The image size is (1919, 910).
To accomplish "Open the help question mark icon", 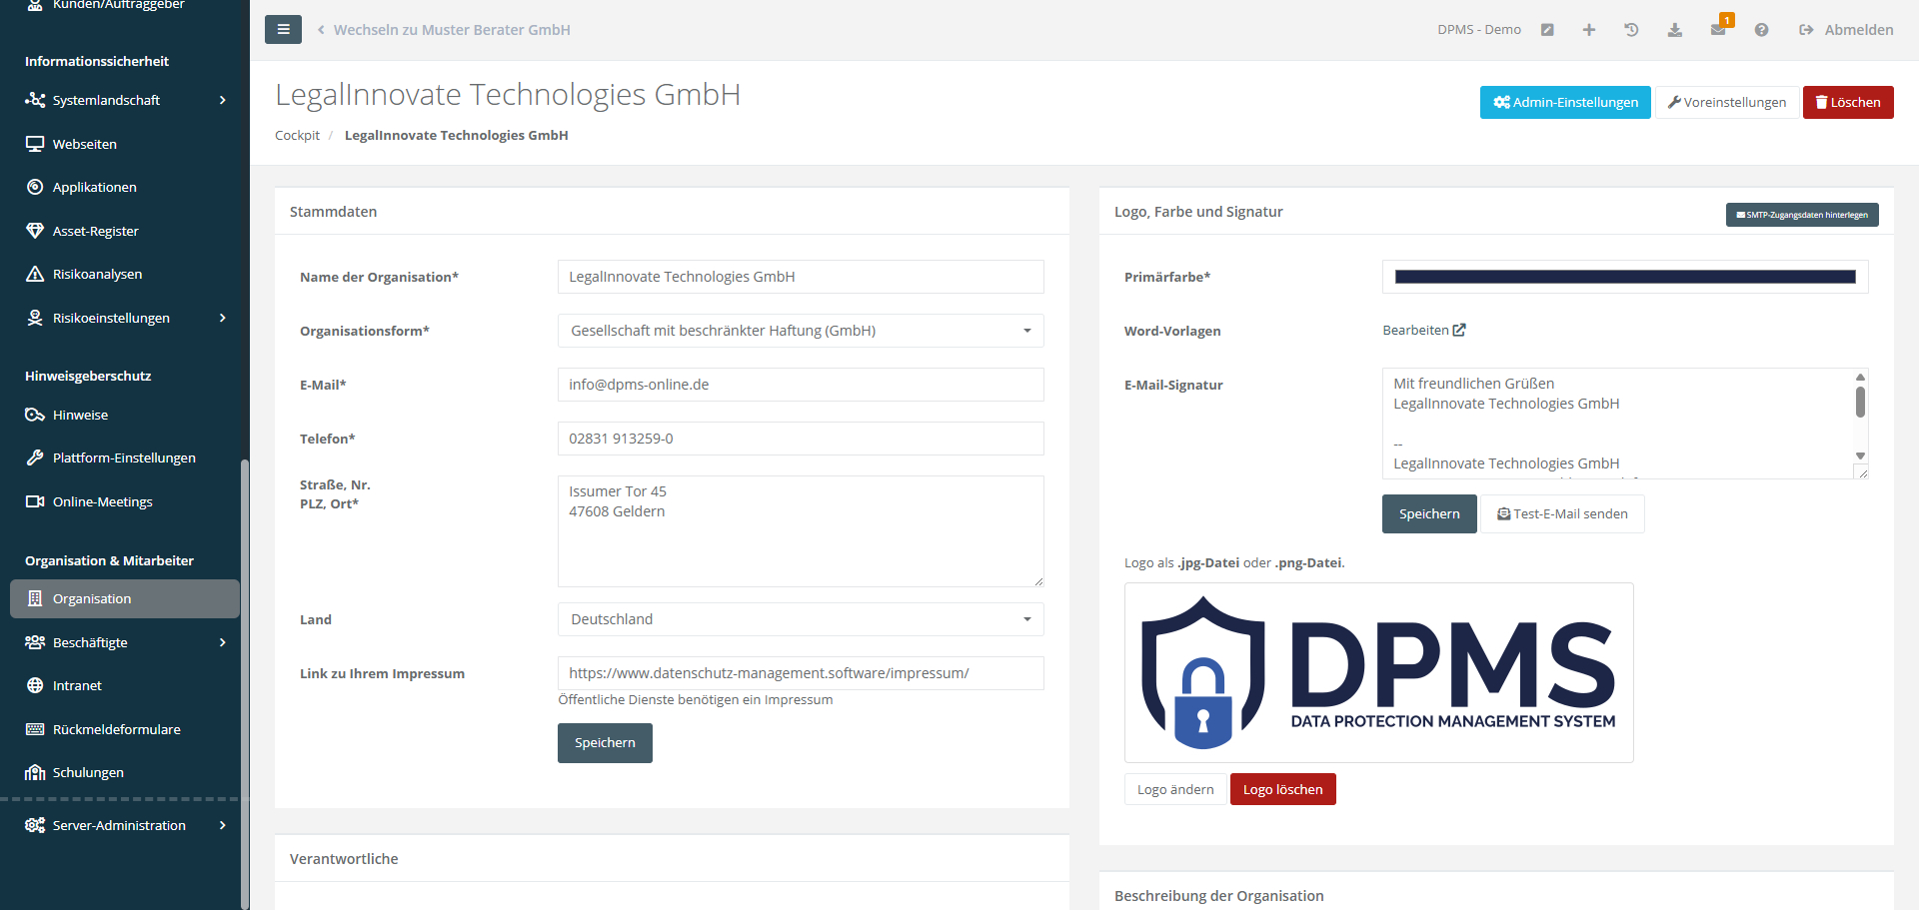I will (x=1761, y=30).
